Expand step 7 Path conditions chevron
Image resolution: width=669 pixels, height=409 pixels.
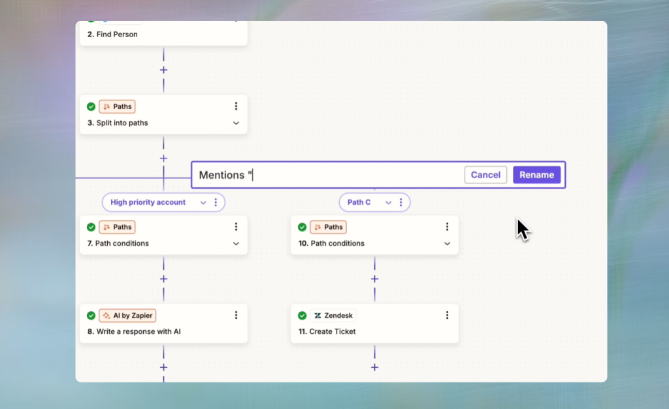[x=236, y=244]
